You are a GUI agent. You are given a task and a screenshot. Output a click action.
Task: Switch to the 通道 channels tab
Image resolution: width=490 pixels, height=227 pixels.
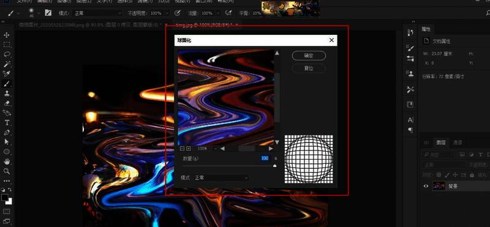click(x=458, y=143)
